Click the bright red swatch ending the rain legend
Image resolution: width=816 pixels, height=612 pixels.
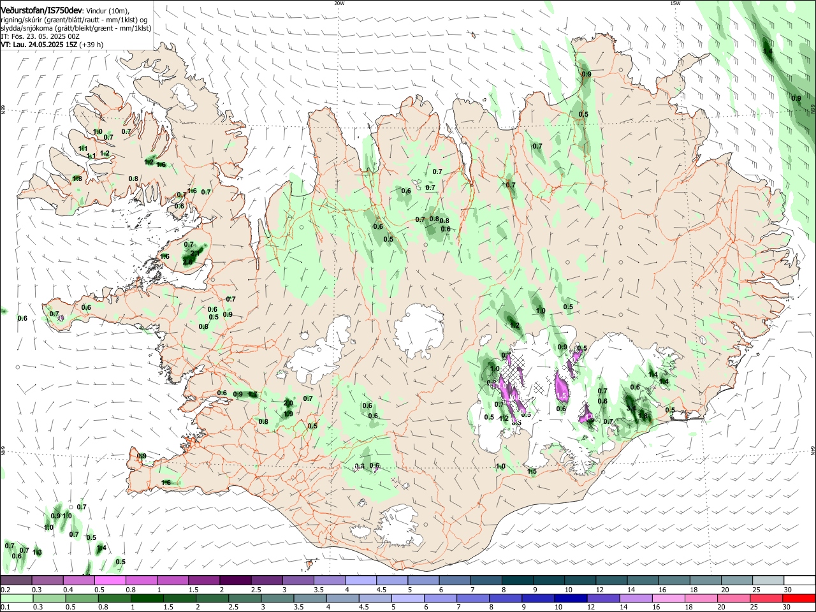tap(799, 598)
